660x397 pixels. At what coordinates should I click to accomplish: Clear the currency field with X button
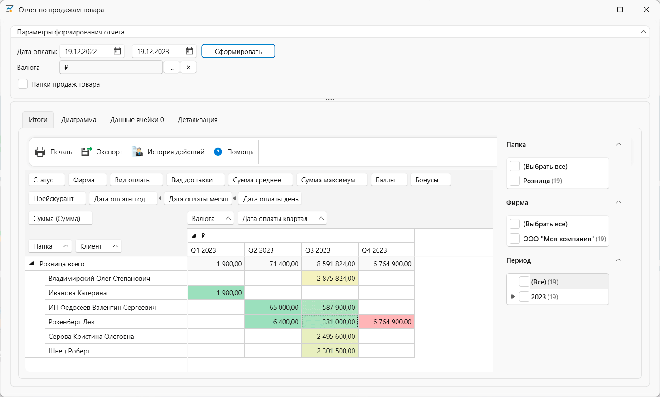tap(188, 67)
